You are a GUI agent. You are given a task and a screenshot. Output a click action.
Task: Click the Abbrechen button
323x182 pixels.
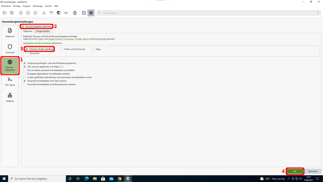pyautogui.click(x=313, y=171)
